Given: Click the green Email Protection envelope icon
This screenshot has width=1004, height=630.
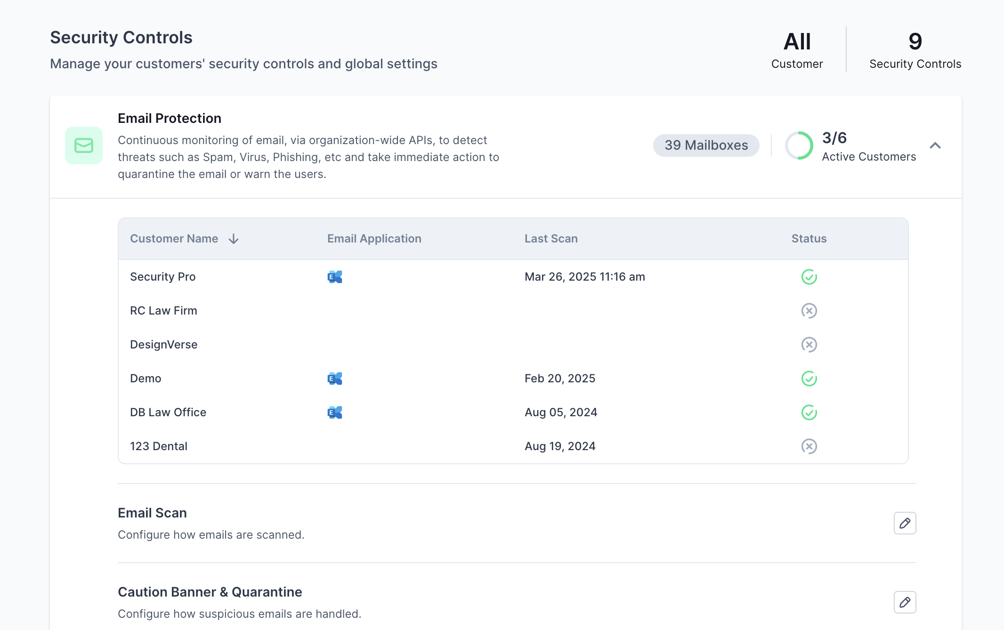Looking at the screenshot, I should (x=83, y=145).
